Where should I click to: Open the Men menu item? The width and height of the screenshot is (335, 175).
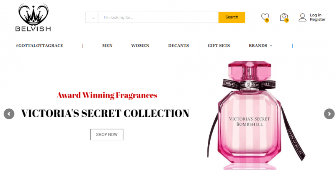pos(107,46)
